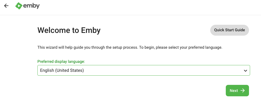
Task: Click the Preferred display language label
Action: pos(61,61)
